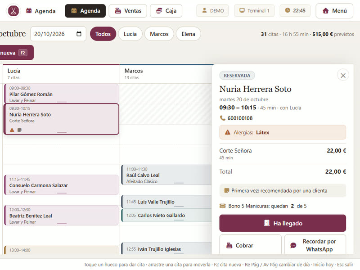Screen dimensions: 360x270
Task: Filter the agenda by Elena
Action: pyautogui.click(x=188, y=34)
